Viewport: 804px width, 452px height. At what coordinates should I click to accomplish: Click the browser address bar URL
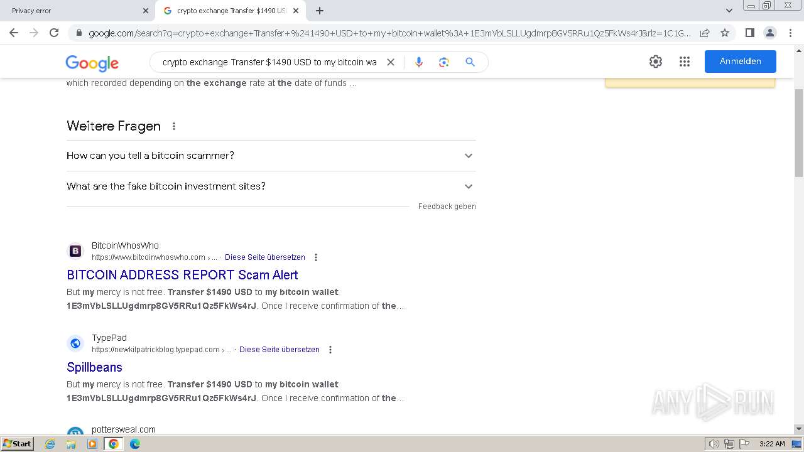389,33
